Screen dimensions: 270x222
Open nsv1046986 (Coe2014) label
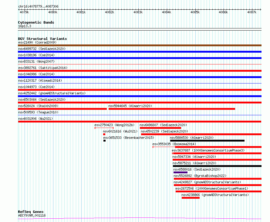point(36,74)
